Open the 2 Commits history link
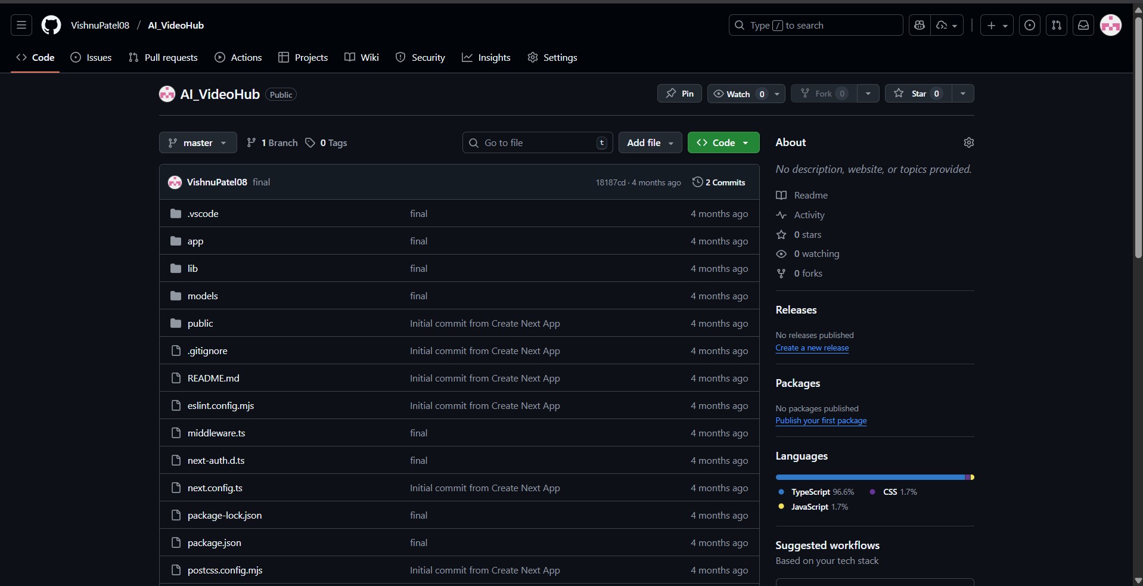 coord(719,182)
